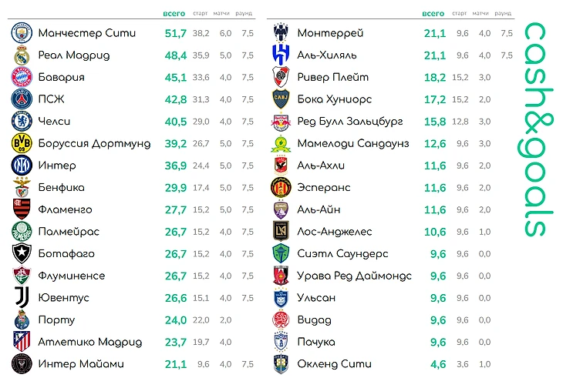This screenshot has height=378, width=563.
Task: Click the Borussia Dortmund BVB logo
Action: coord(22,143)
